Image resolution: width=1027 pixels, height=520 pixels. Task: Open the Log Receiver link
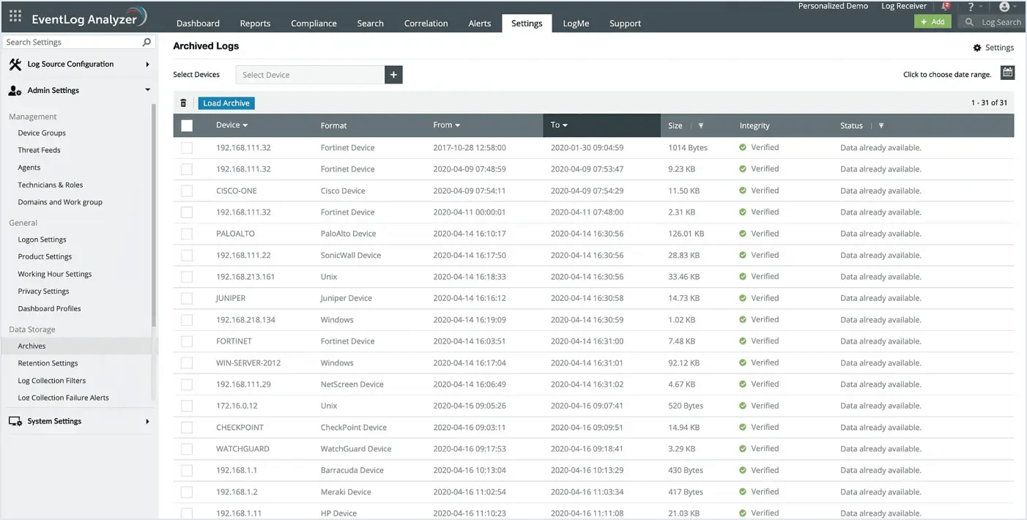(x=904, y=6)
